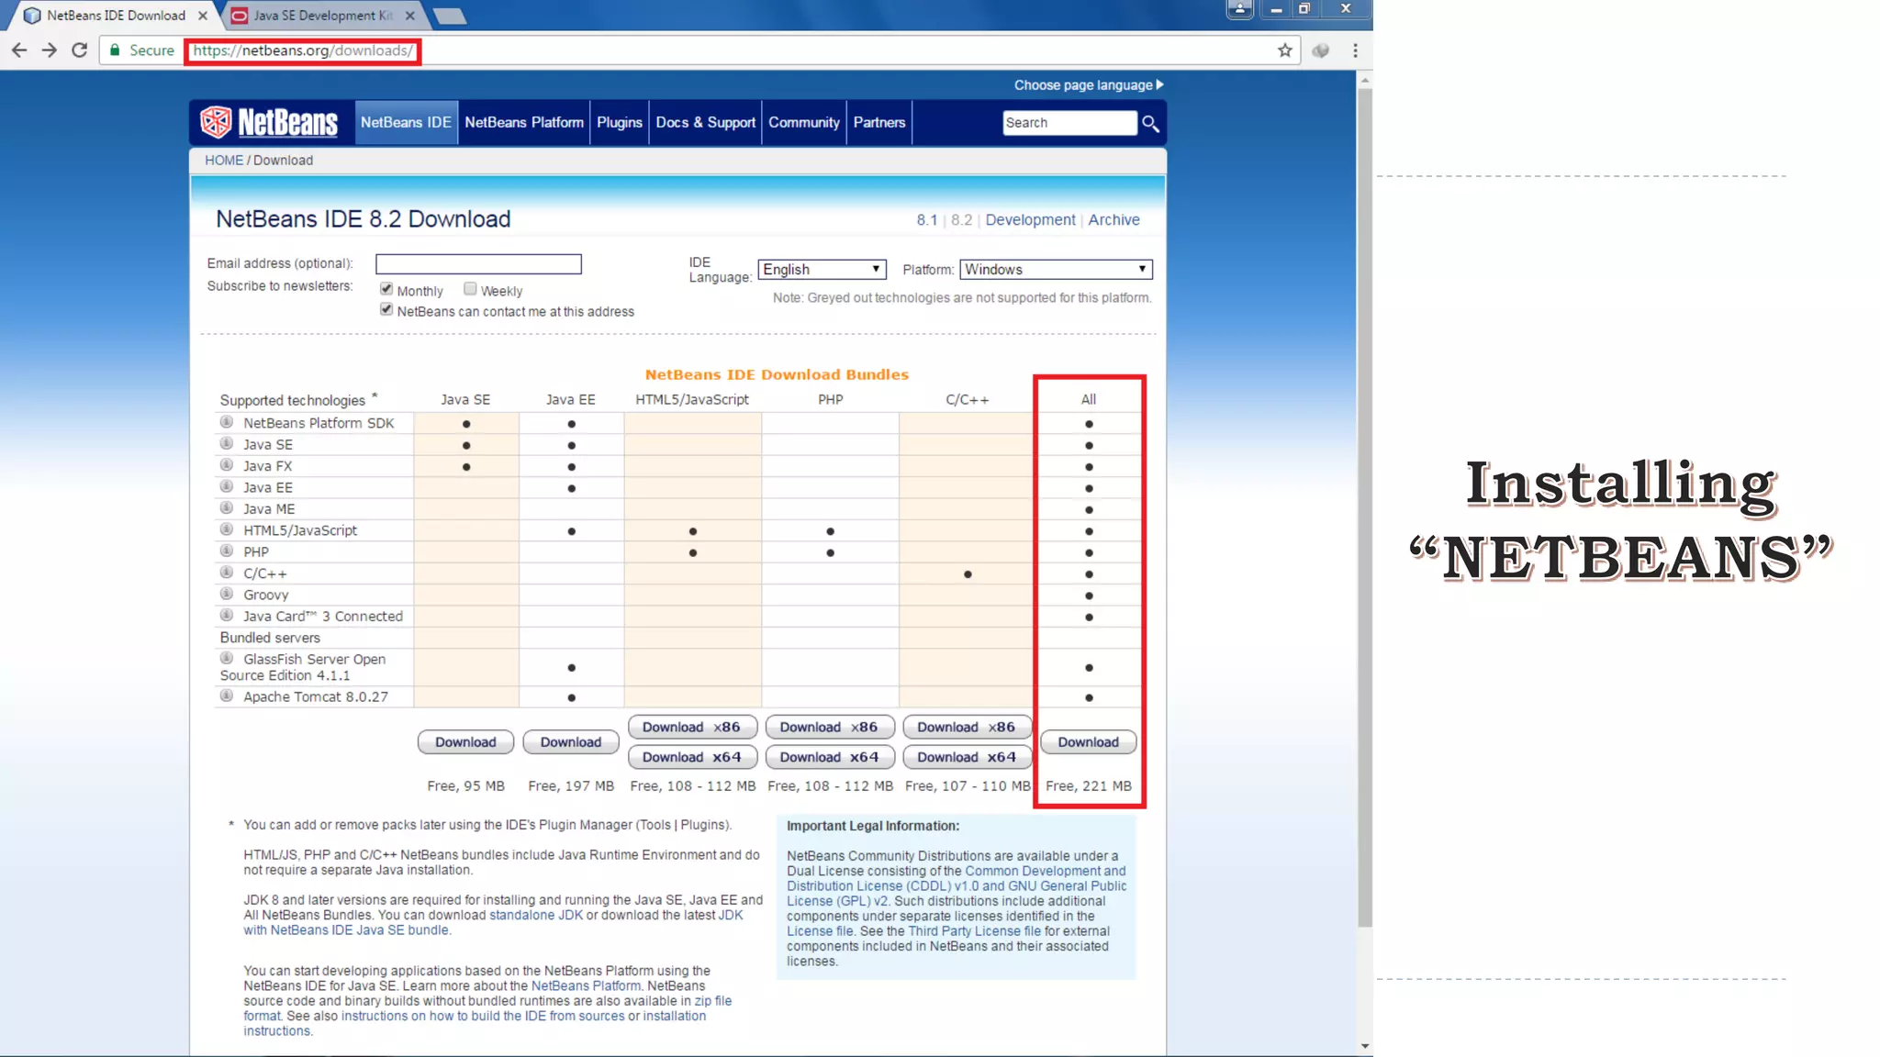The height and width of the screenshot is (1057, 1880).
Task: Uncheck the Monthly newsletter checkbox
Action: tap(386, 289)
